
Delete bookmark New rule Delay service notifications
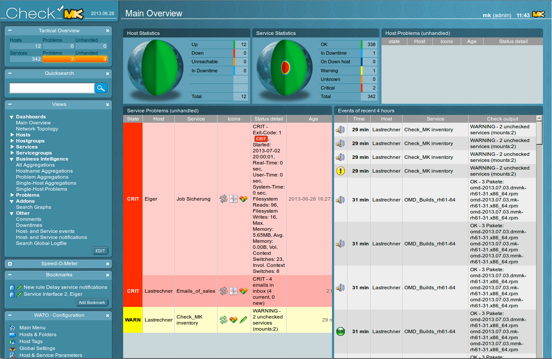(12, 287)
